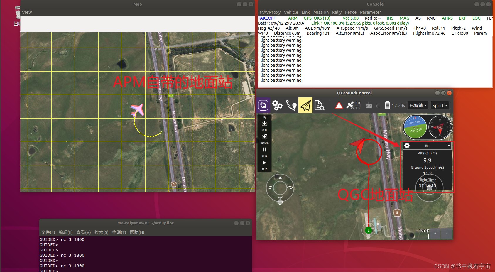
Task: Close the Map window
Action: pyautogui.click(x=251, y=4)
